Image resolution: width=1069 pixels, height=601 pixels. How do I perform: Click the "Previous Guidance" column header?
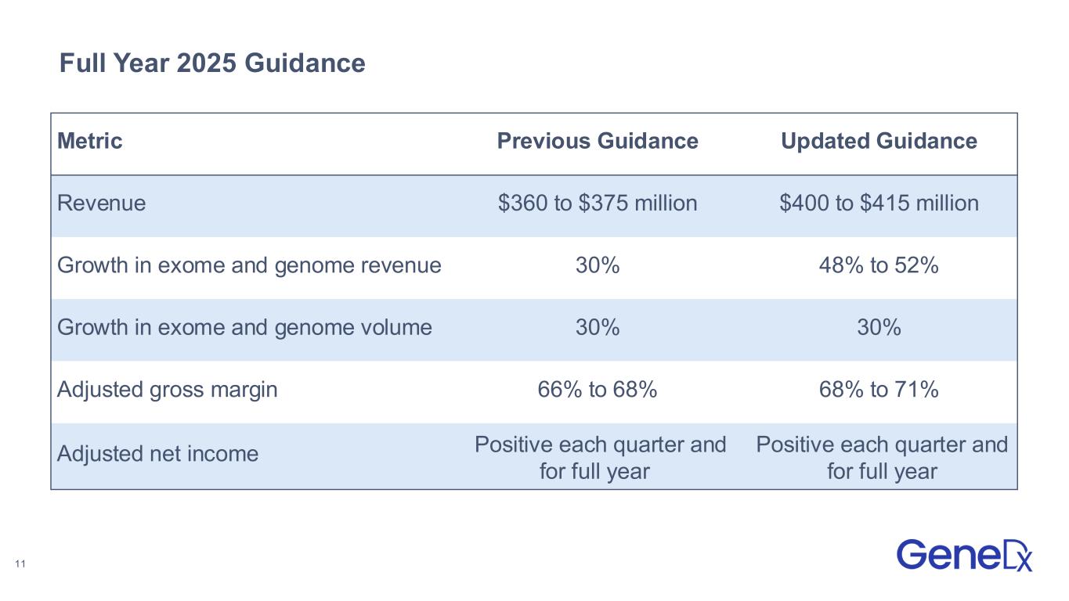[x=598, y=141]
